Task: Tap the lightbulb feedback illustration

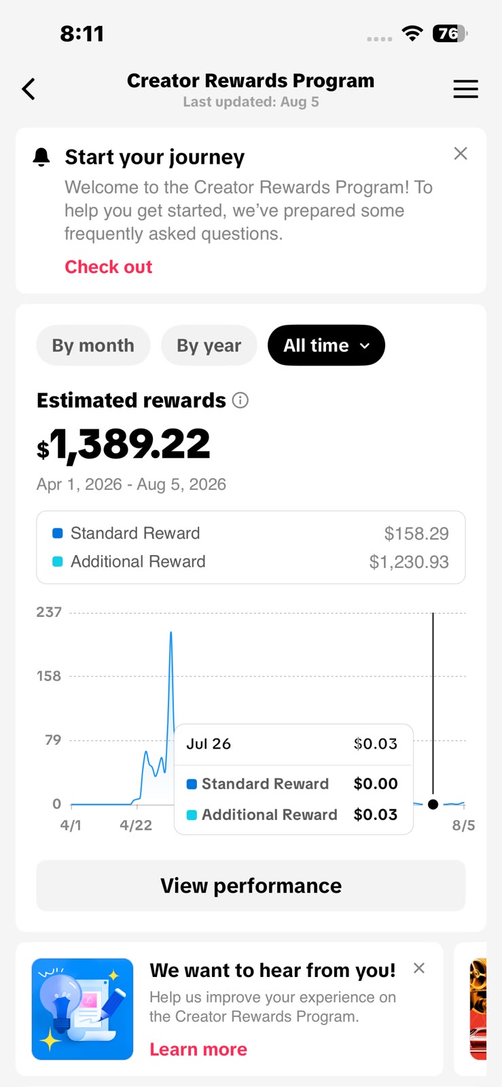Action: (82, 1009)
